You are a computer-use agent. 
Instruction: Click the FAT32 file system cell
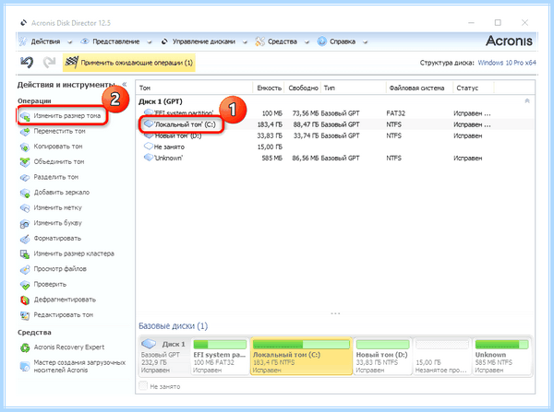(396, 113)
